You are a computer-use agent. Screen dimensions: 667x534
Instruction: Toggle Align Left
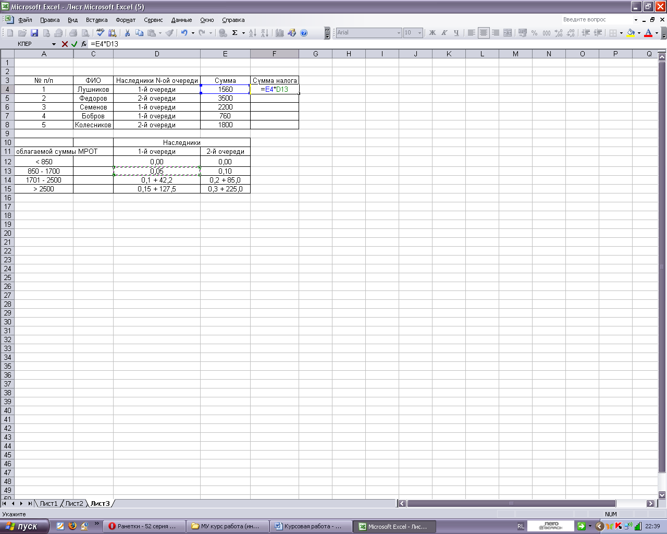tap(471, 33)
